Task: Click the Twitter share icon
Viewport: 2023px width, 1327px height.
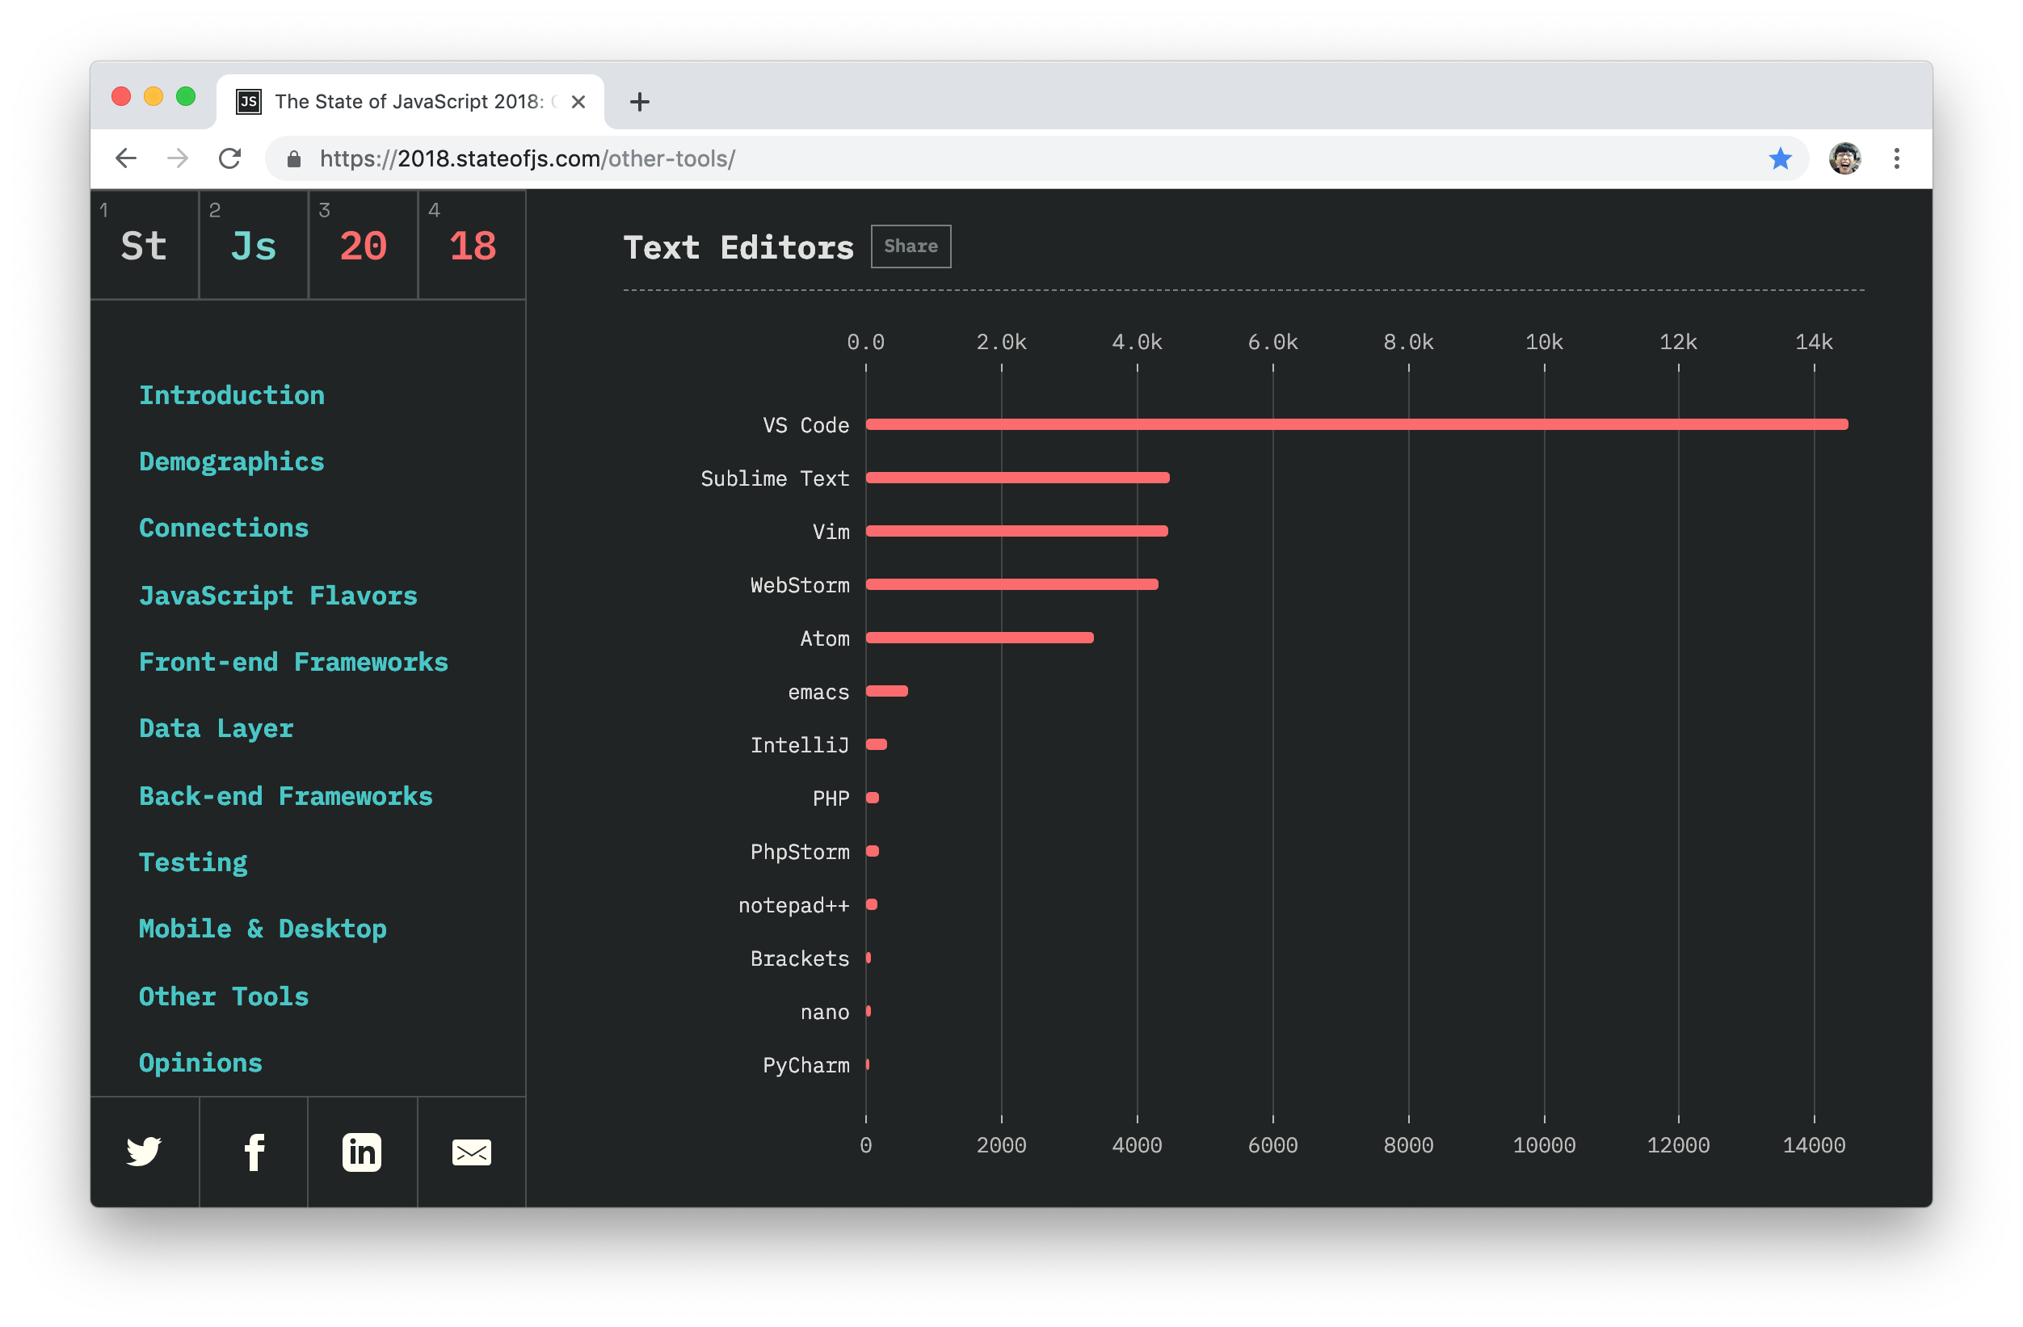Action: coord(144,1152)
